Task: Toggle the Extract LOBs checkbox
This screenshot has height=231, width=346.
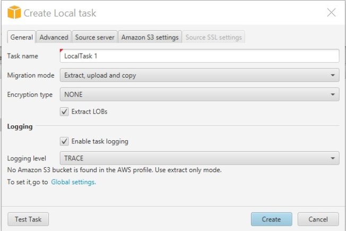Action: click(64, 112)
